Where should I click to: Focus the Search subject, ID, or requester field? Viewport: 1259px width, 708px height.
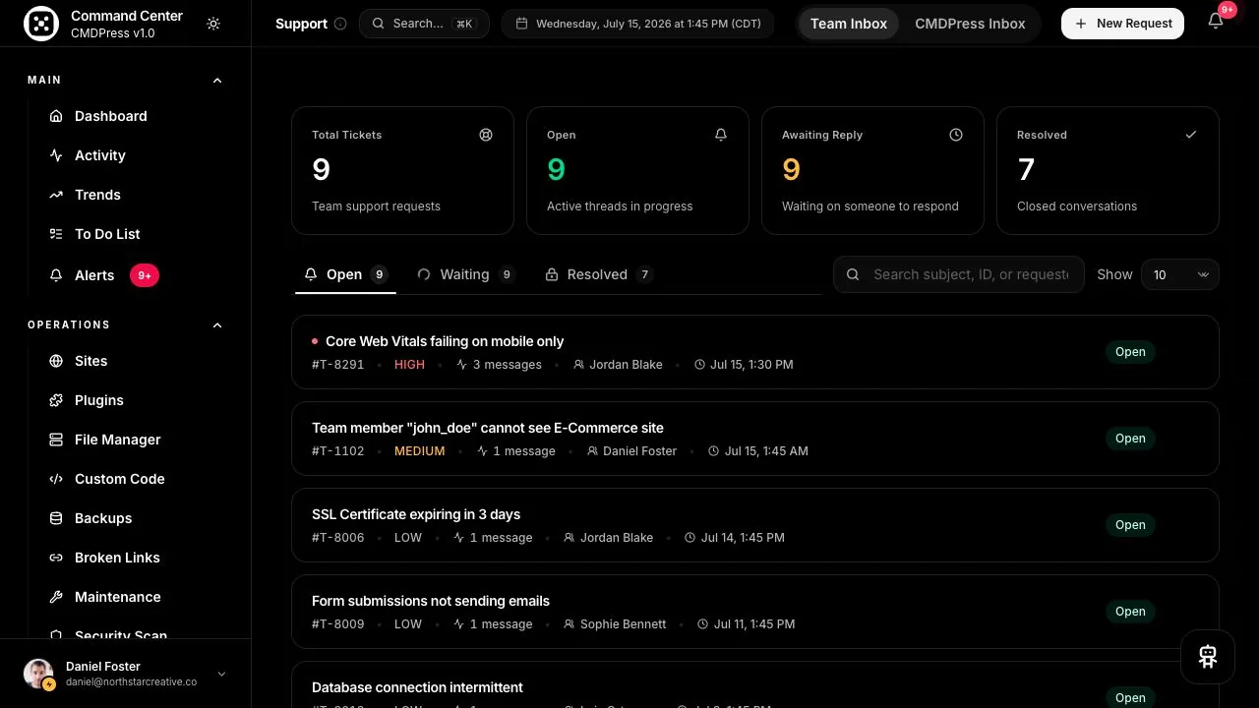[x=959, y=274]
